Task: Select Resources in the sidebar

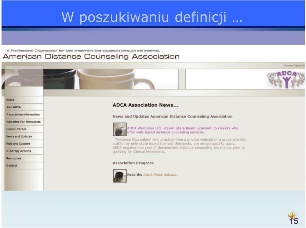Action: (24, 158)
